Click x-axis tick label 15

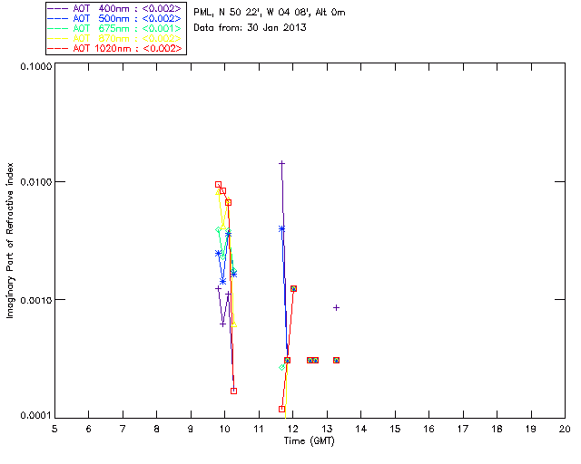(x=395, y=429)
